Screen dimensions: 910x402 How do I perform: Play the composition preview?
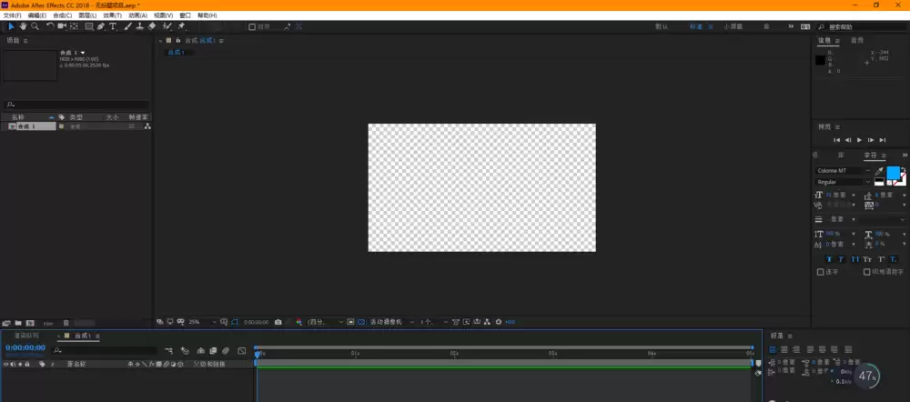coord(860,140)
